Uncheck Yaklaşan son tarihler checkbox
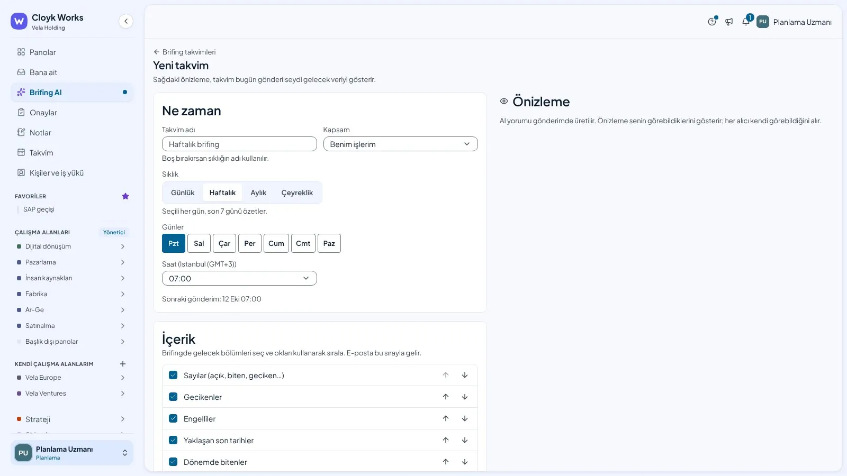 (x=173, y=440)
